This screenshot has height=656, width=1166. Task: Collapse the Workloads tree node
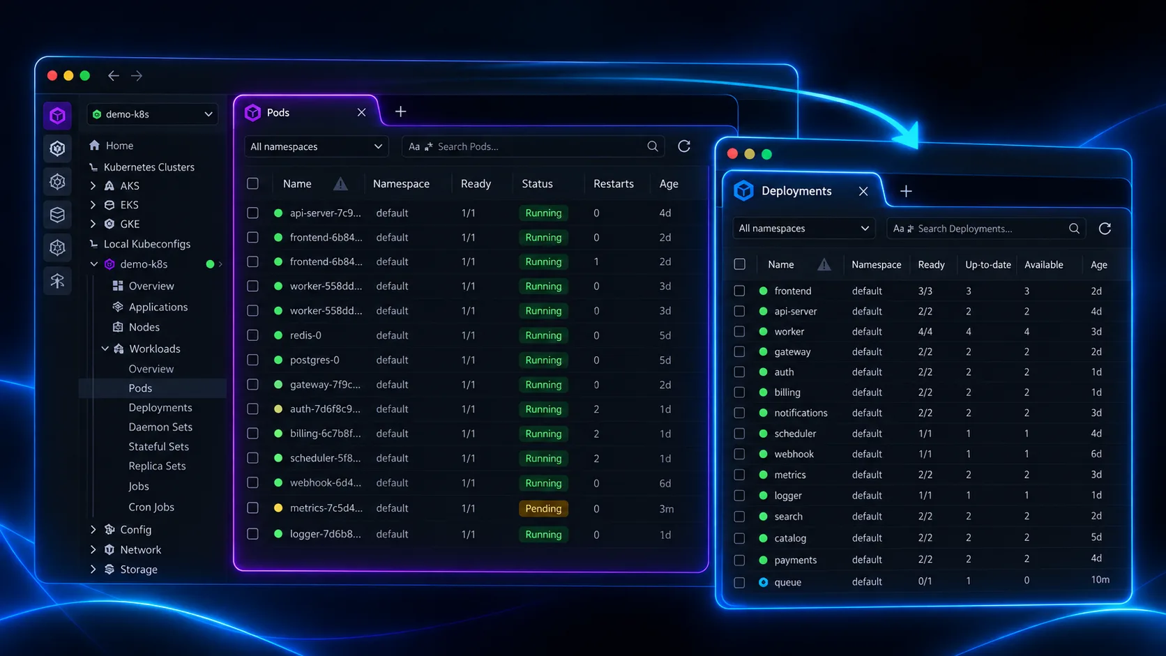click(105, 349)
